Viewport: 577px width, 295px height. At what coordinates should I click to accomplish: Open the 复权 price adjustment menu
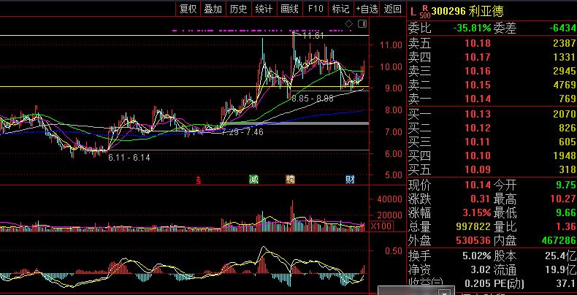coord(188,9)
